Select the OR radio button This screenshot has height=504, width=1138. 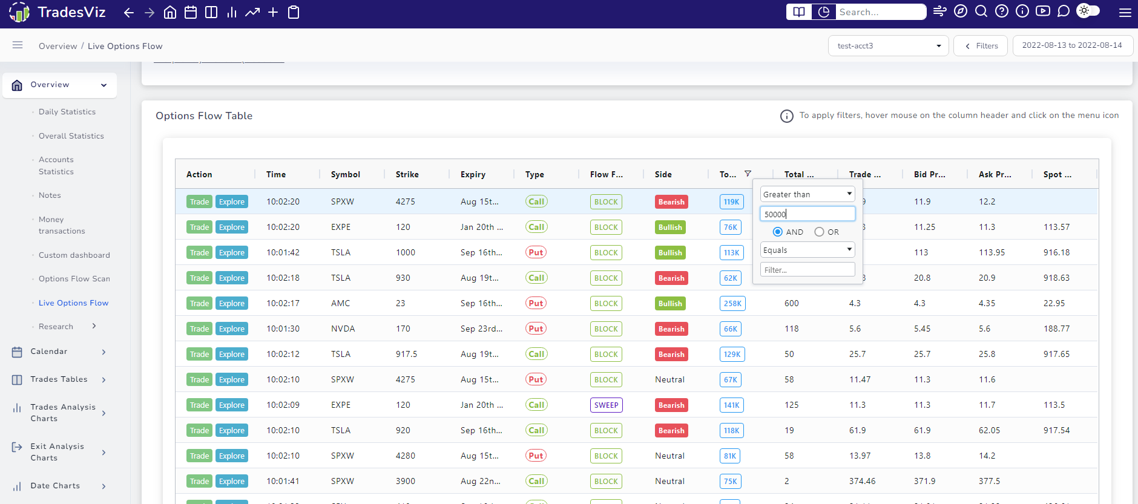click(x=820, y=232)
